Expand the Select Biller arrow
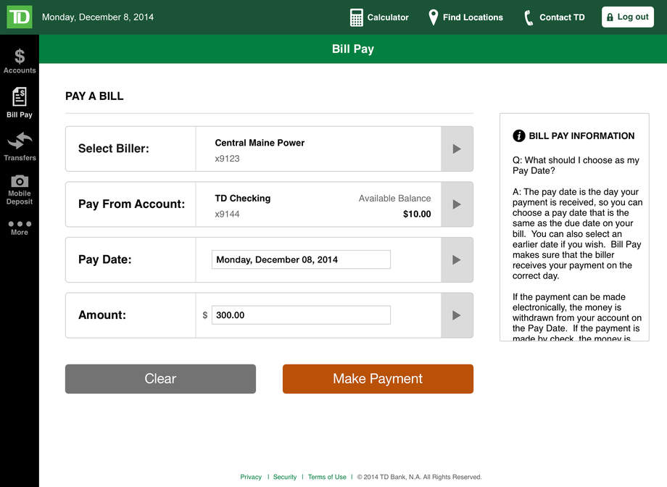Image resolution: width=667 pixels, height=487 pixels. coord(457,149)
